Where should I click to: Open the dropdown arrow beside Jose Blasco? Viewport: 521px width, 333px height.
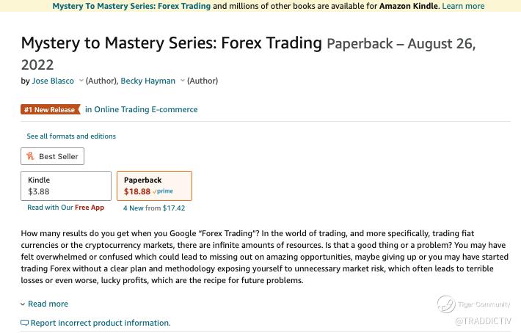coord(81,81)
